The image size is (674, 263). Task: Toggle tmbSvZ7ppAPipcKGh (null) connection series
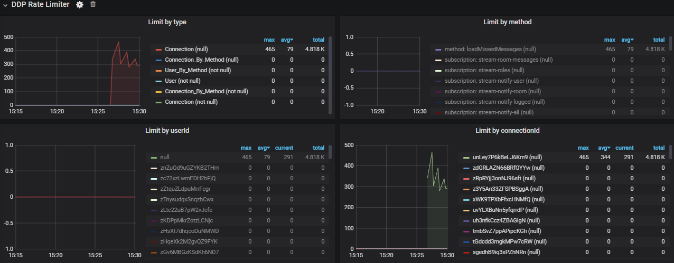(x=508, y=231)
